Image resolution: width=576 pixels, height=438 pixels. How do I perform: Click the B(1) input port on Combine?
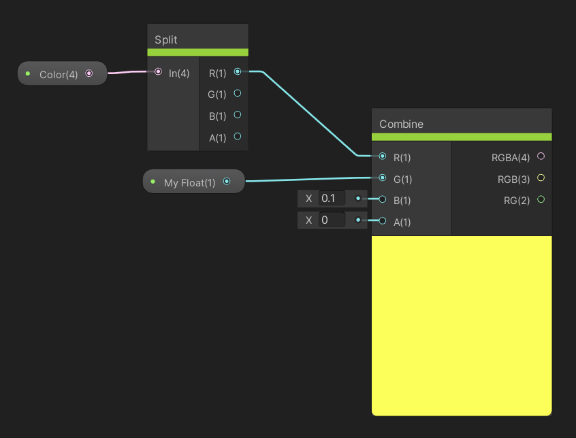383,199
